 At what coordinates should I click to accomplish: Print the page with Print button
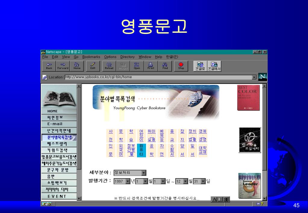tap(151, 66)
